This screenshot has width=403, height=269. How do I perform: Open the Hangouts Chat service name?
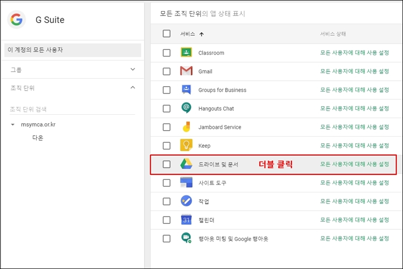pos(216,108)
